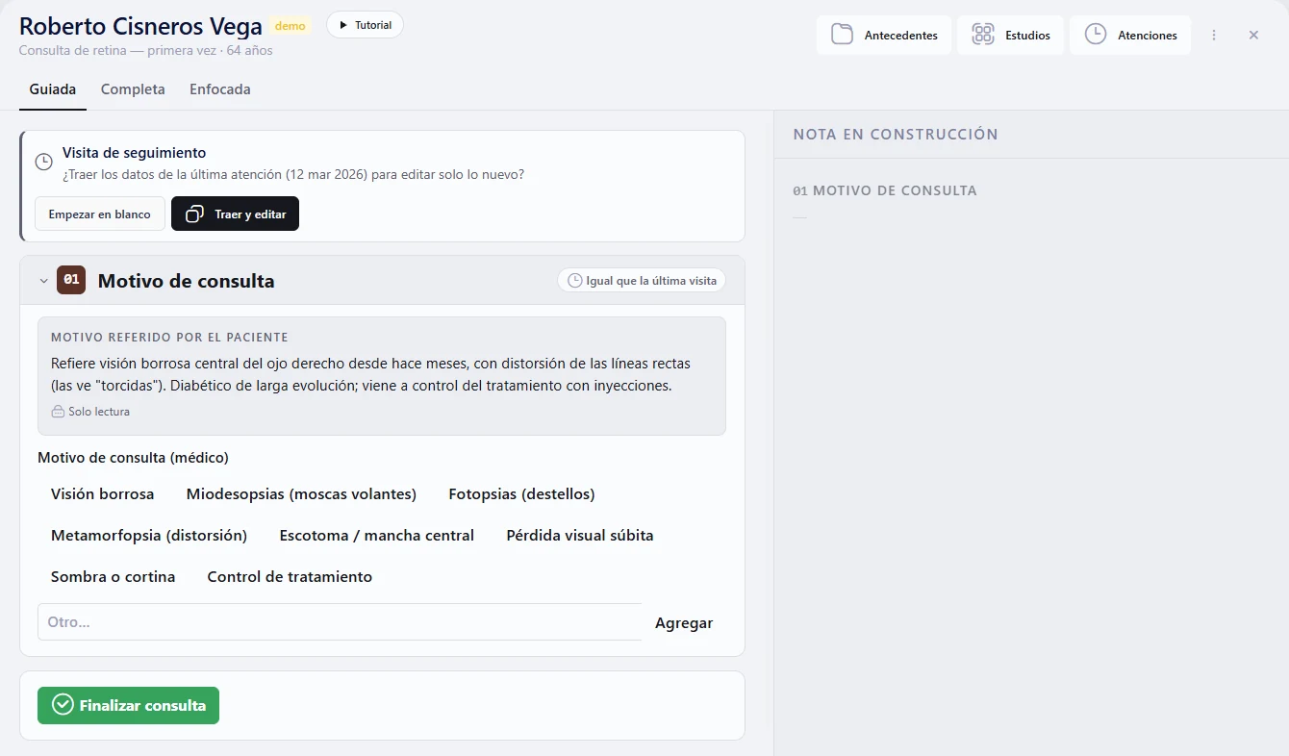The width and height of the screenshot is (1289, 756).
Task: Switch to the Completa tab
Action: click(x=133, y=89)
